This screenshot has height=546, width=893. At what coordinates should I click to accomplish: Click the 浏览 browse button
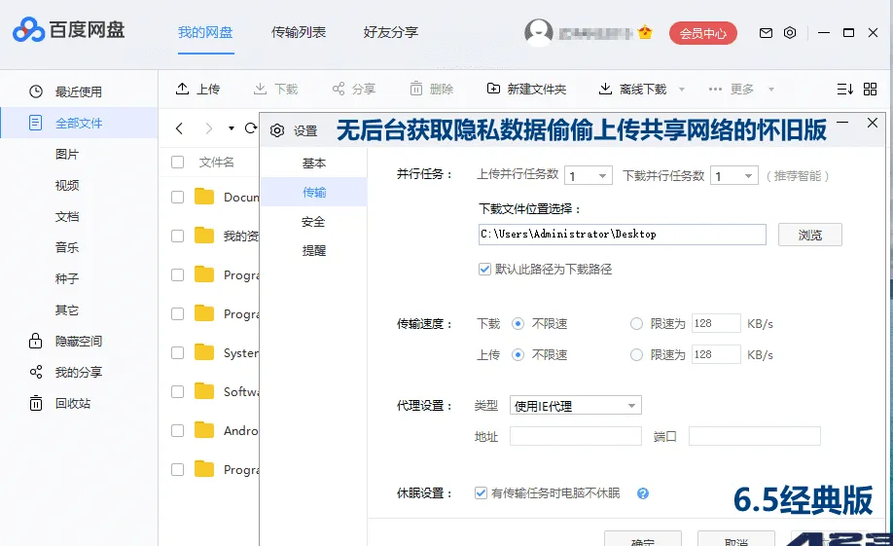click(x=810, y=235)
